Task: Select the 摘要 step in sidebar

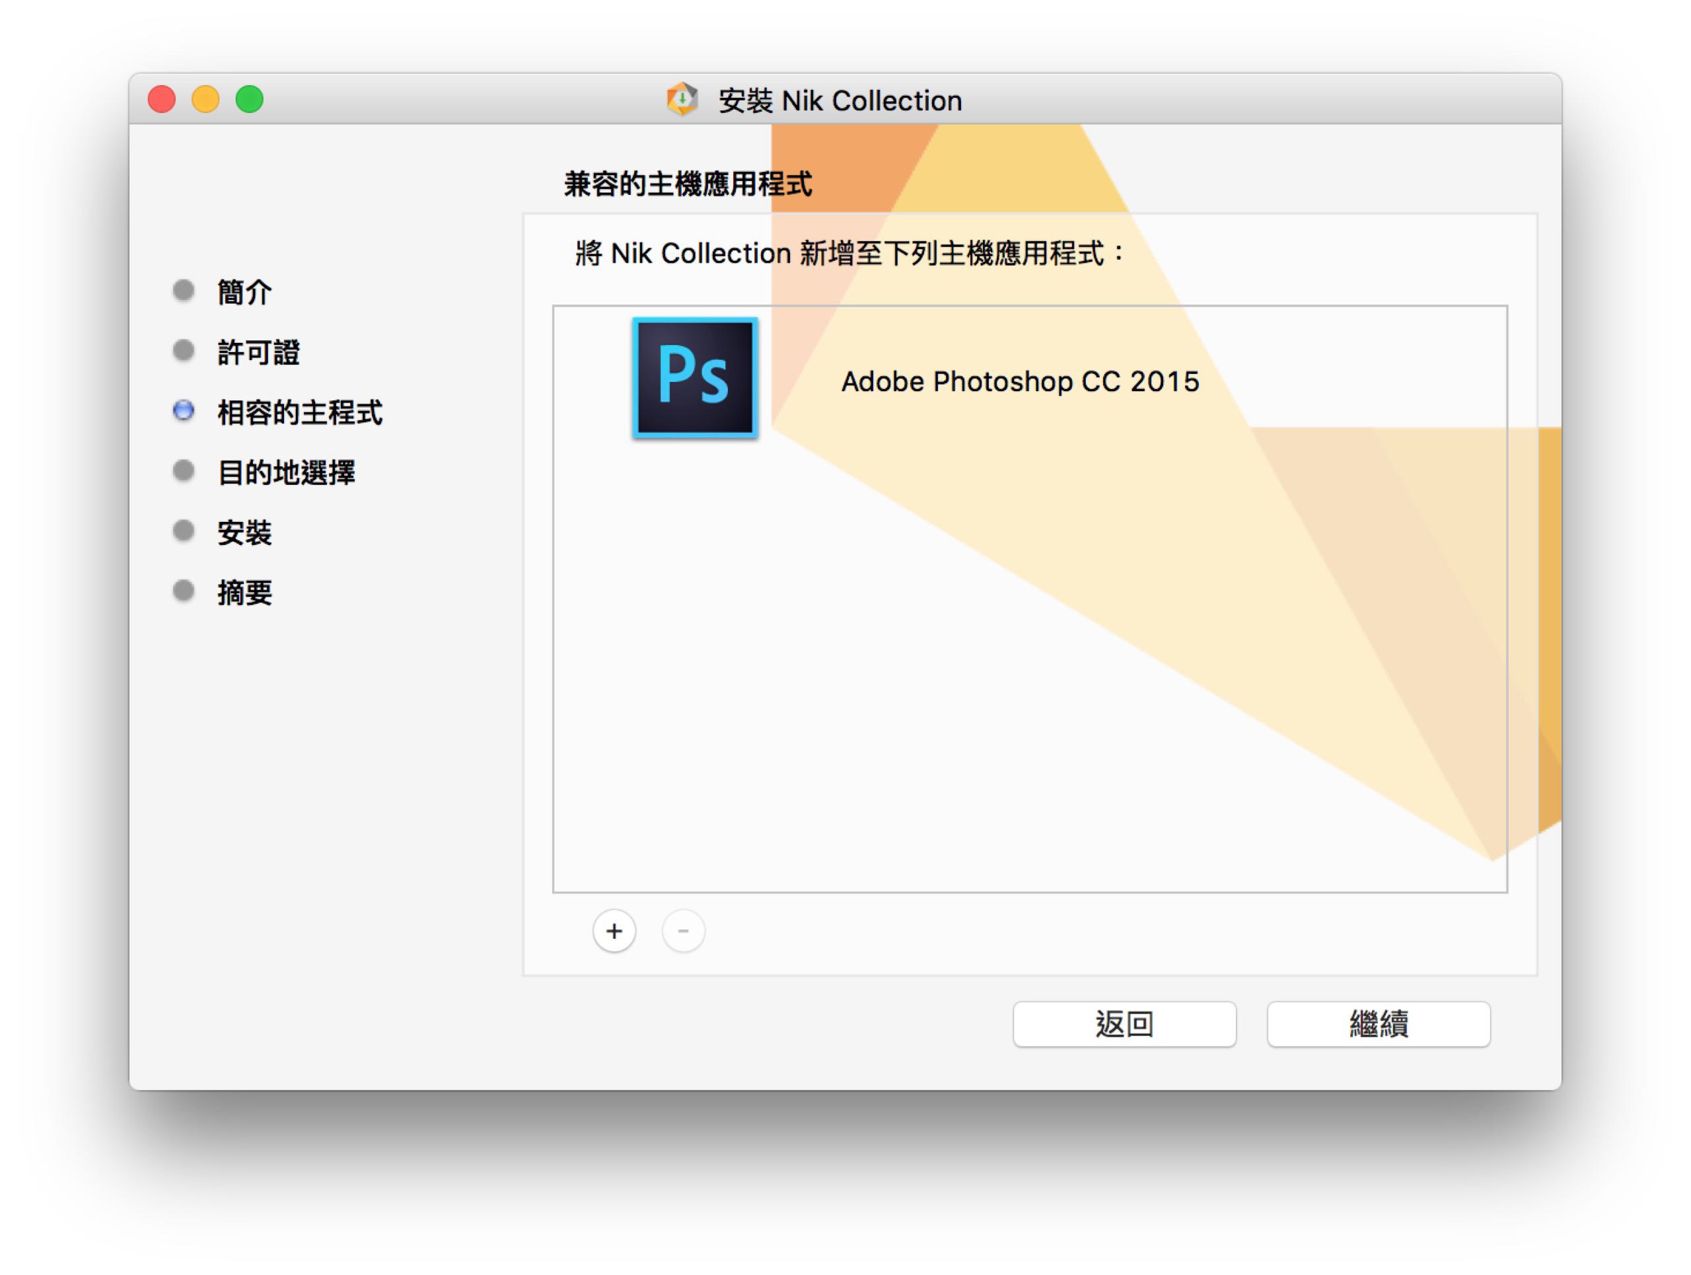Action: pos(244,593)
